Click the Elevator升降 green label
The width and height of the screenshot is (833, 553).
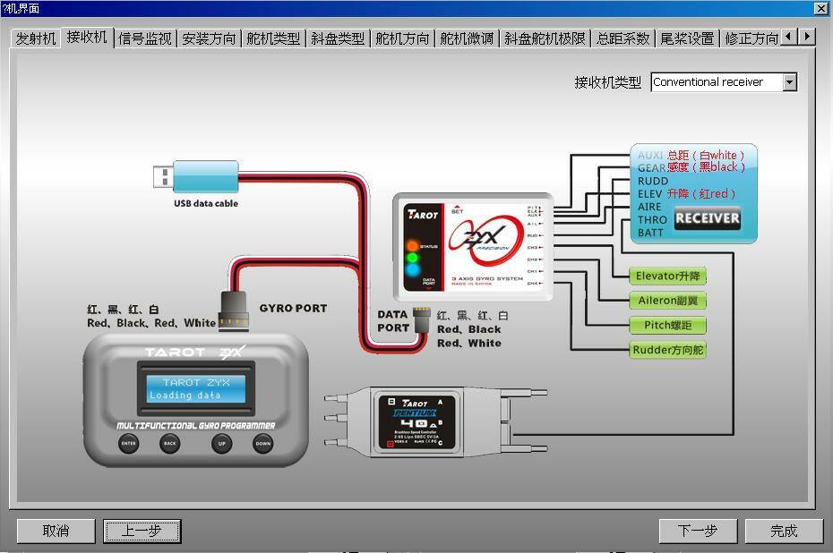pos(668,276)
